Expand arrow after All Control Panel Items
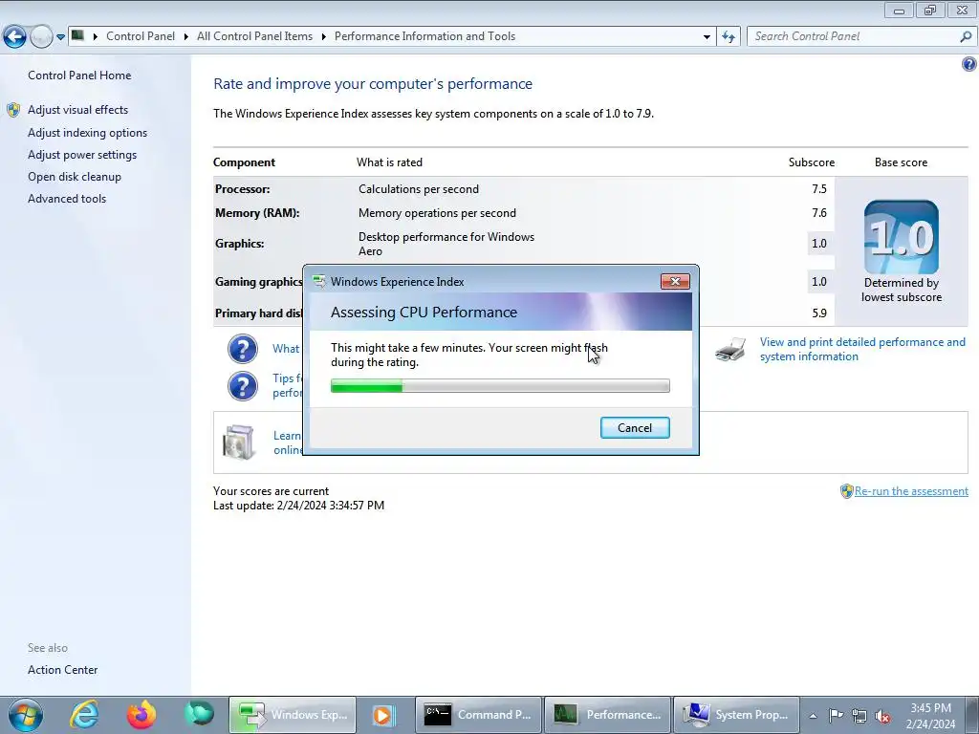Image resolution: width=979 pixels, height=734 pixels. 323,36
